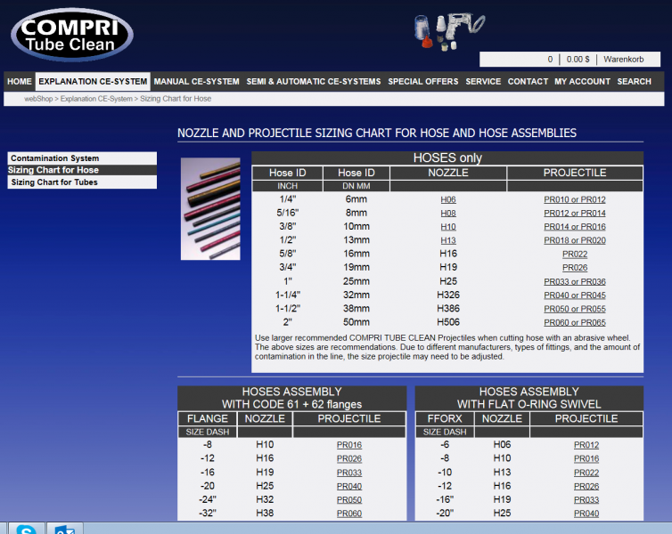Open PR033 link in O-ring swivel table

[x=586, y=500]
